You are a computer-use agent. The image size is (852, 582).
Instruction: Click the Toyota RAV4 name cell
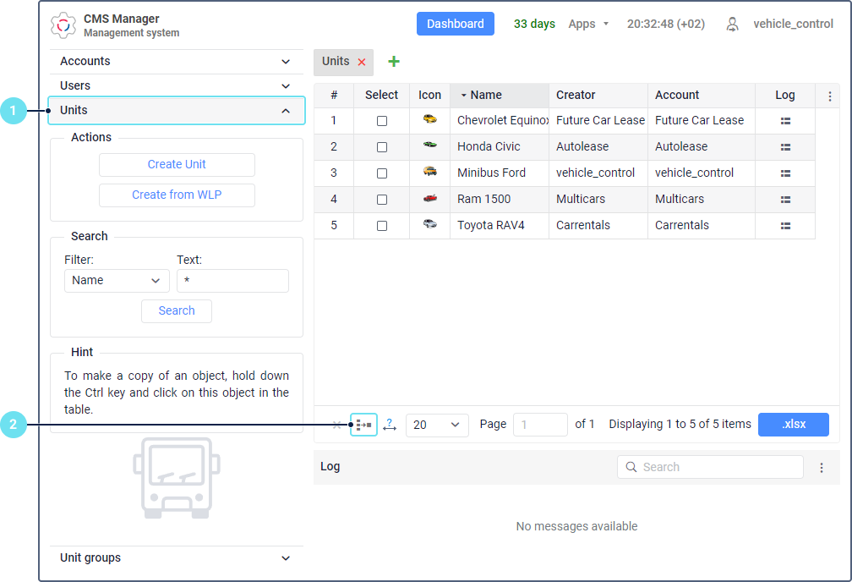500,226
